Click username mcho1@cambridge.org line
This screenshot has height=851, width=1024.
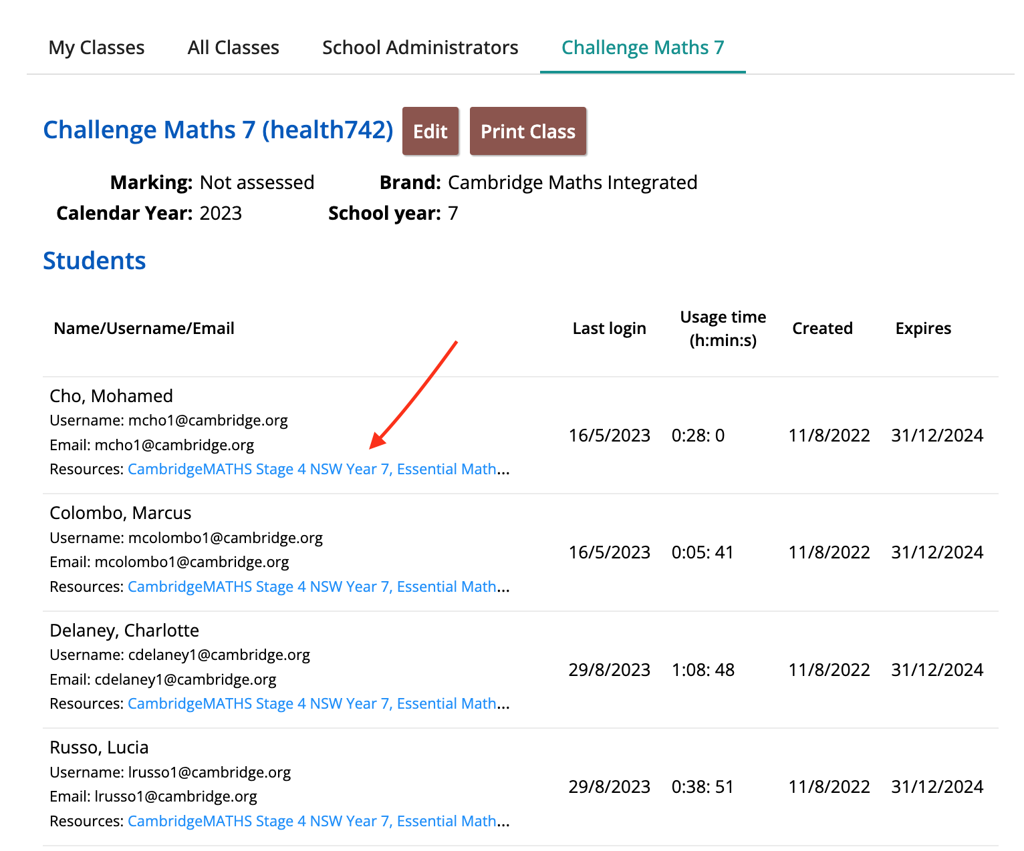point(168,420)
